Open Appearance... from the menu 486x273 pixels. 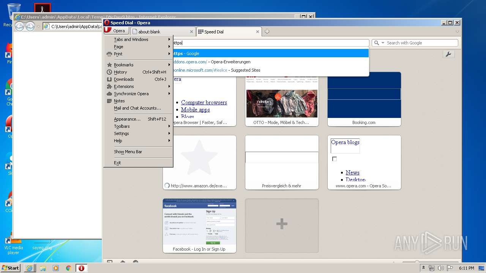click(139, 119)
